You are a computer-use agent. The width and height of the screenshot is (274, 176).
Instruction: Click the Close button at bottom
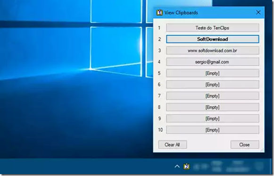245,144
